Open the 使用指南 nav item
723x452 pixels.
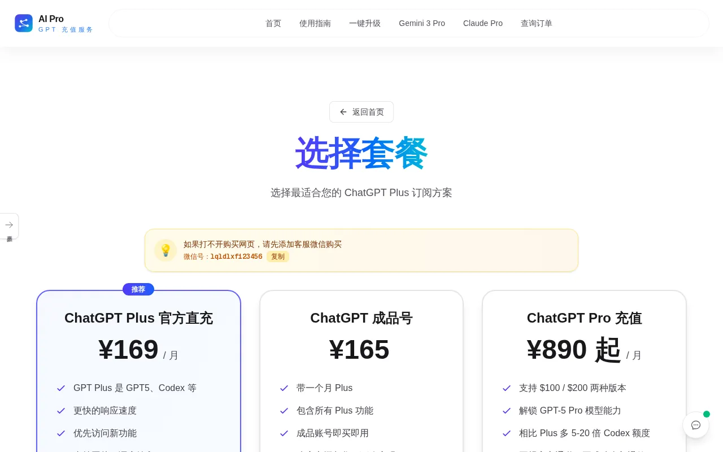click(x=315, y=23)
